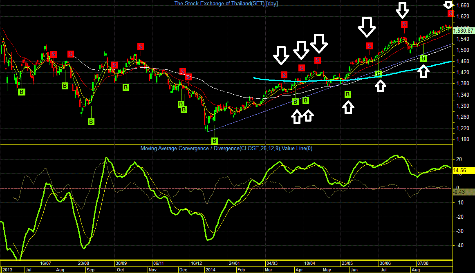The height and width of the screenshot is (273, 475).
Task: Click the Sep month label
Action: (x=90, y=270)
